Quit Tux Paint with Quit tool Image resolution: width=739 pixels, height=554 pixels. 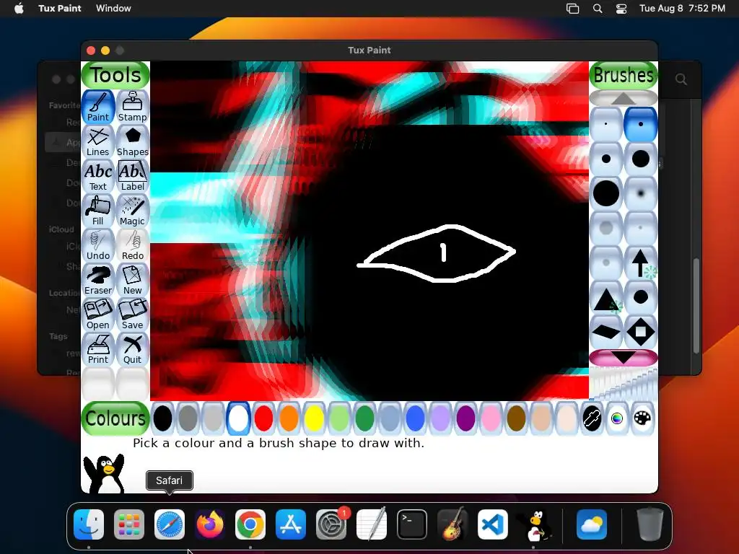tap(133, 349)
